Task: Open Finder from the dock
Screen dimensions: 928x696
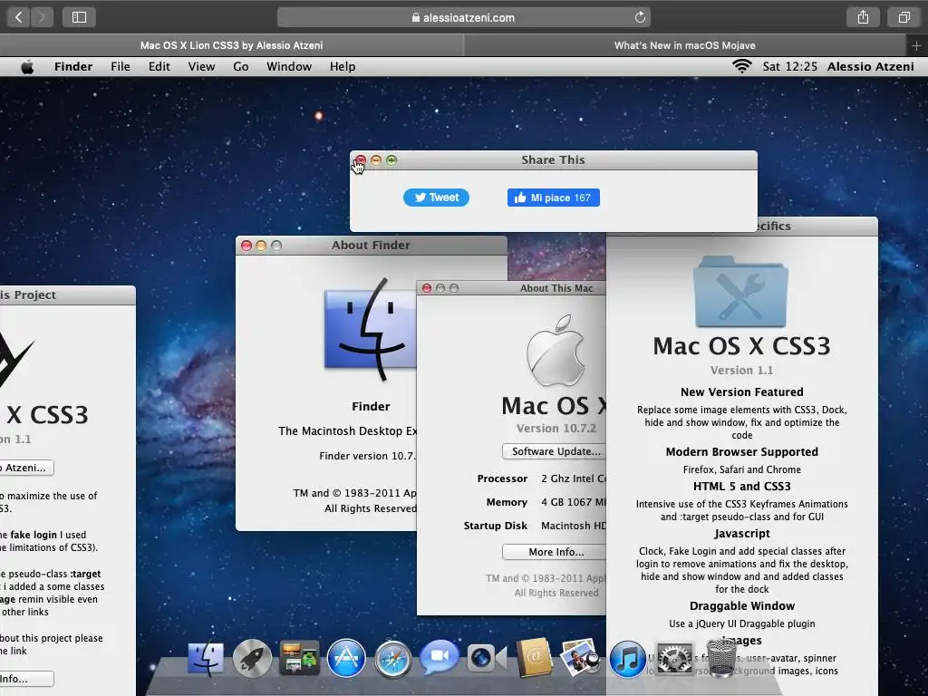Action: [x=206, y=658]
